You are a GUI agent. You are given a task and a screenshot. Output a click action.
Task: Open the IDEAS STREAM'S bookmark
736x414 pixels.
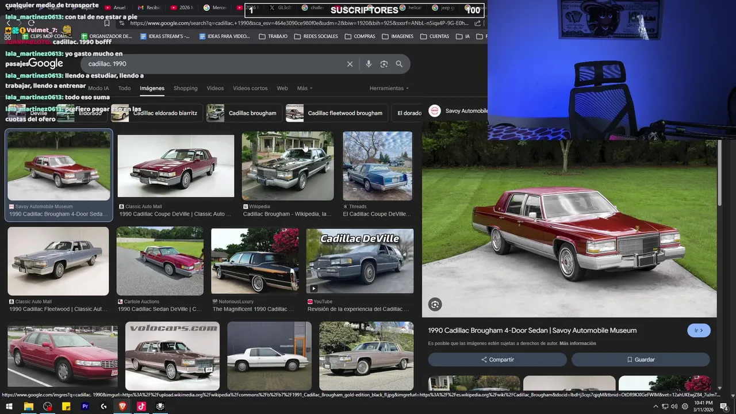(x=164, y=36)
